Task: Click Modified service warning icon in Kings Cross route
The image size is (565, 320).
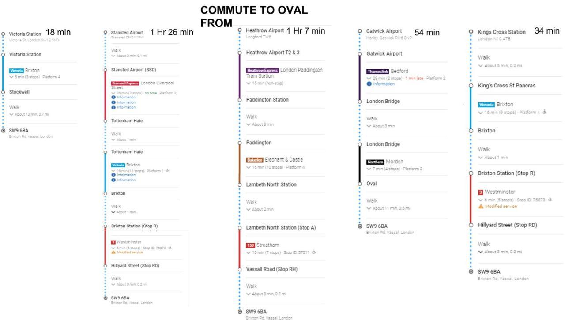Action: click(481, 206)
